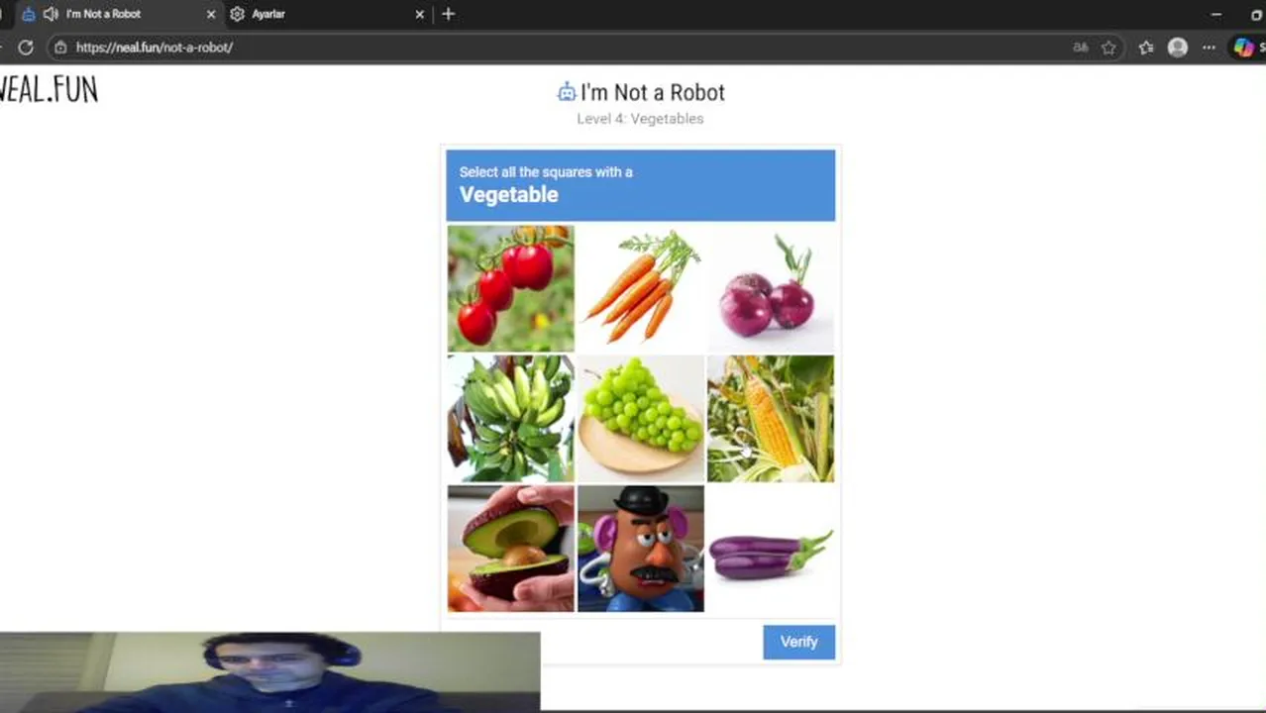Open the Copilot sidebar icon
Image resolution: width=1266 pixels, height=713 pixels.
click(x=1243, y=48)
